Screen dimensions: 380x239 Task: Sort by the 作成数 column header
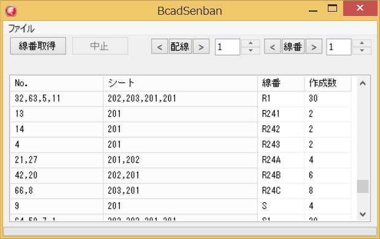pos(328,83)
